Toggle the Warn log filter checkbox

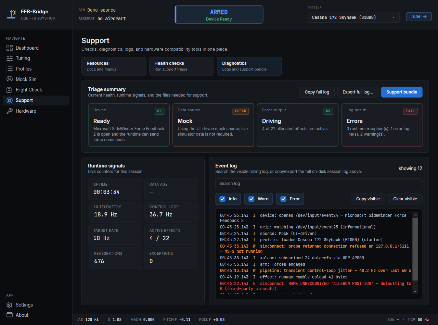[252, 199]
